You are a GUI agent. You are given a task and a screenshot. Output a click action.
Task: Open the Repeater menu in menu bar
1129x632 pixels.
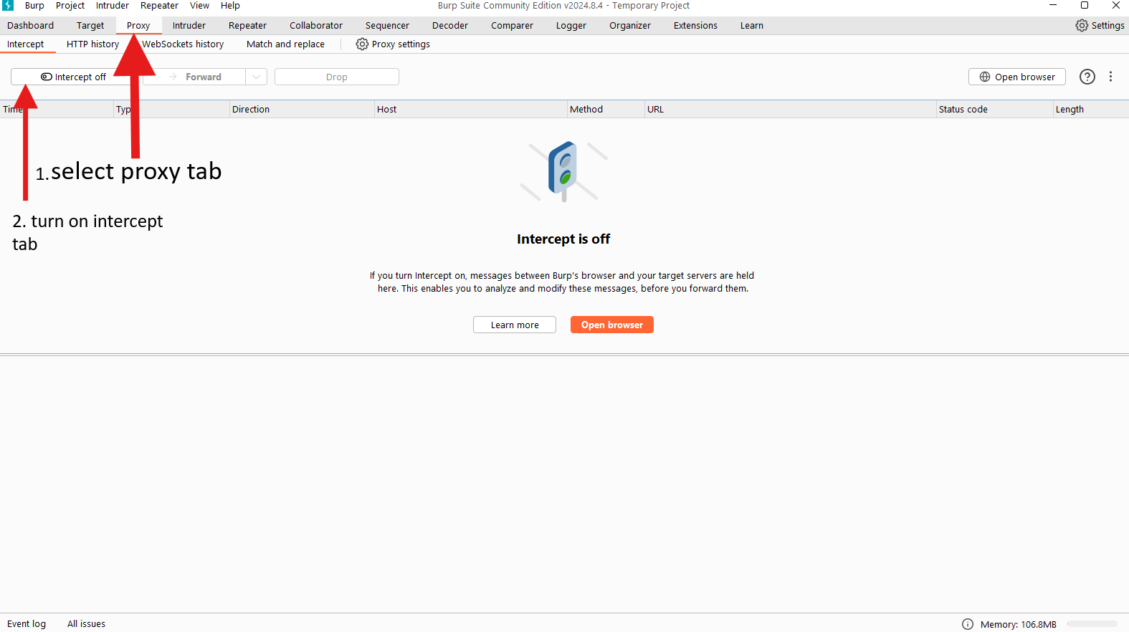159,6
